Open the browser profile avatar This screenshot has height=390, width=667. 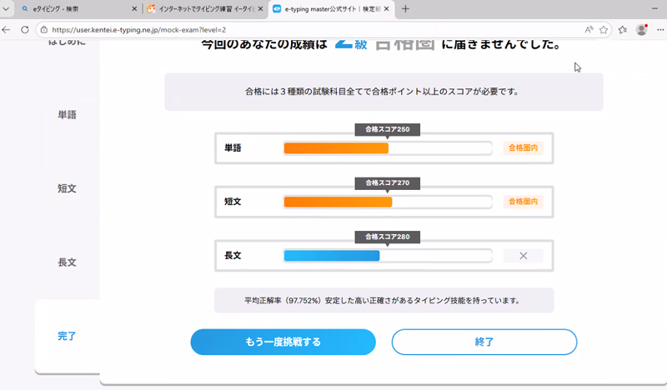click(641, 28)
